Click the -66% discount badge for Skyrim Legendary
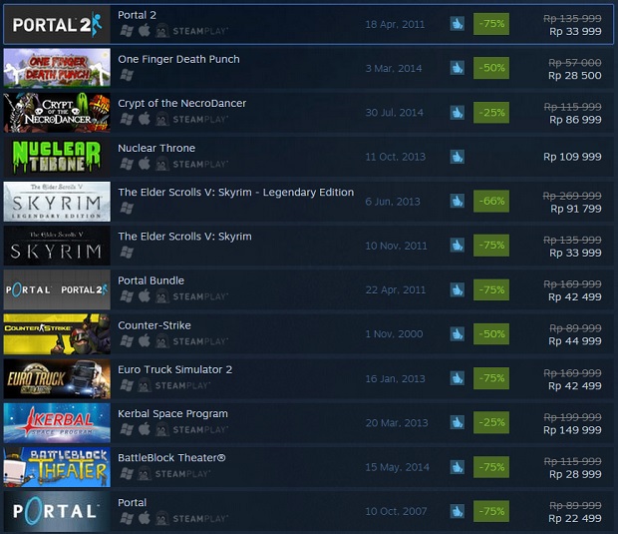 click(491, 201)
